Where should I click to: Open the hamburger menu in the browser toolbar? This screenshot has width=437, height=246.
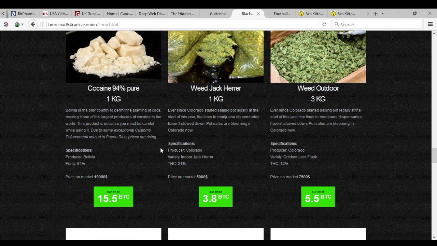point(430,25)
